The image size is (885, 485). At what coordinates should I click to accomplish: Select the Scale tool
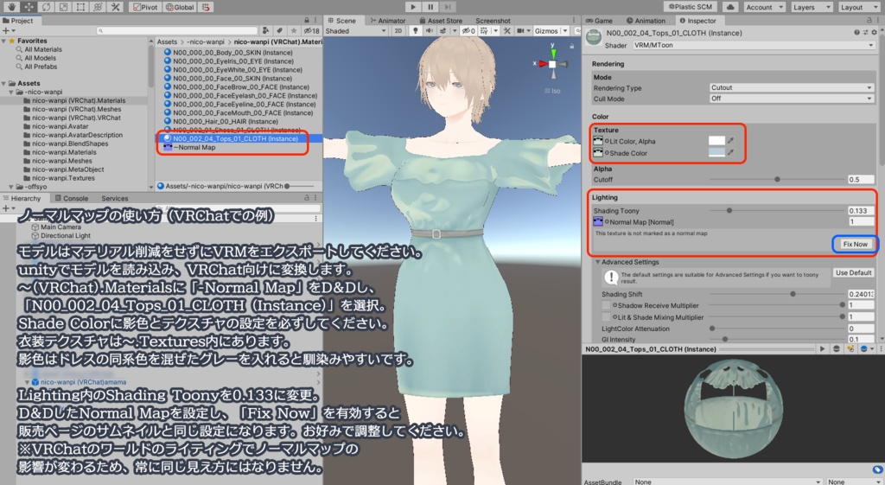[64, 7]
